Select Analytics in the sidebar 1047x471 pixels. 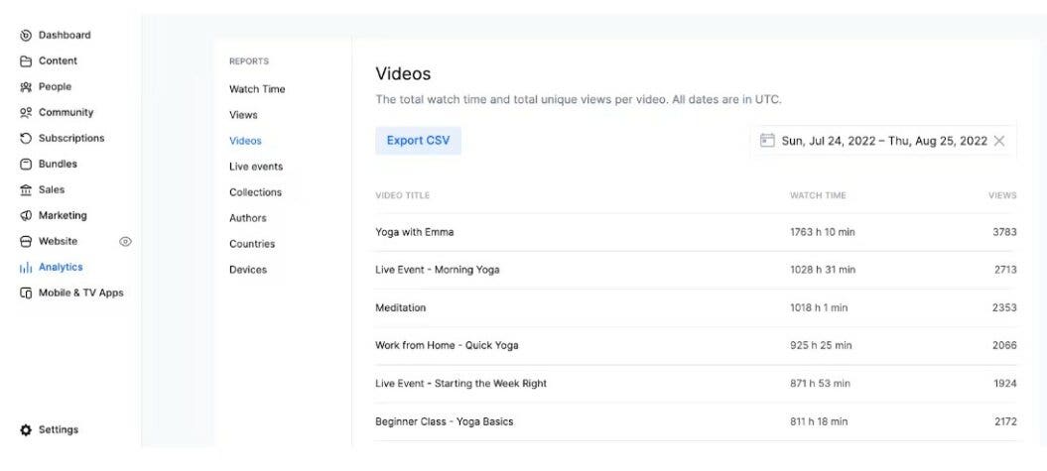[x=61, y=267]
